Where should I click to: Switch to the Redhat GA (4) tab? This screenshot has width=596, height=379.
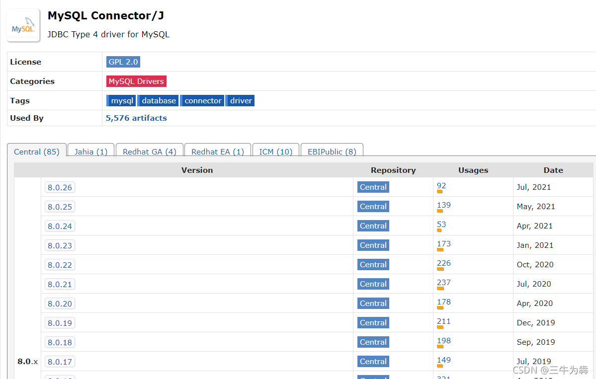point(150,152)
